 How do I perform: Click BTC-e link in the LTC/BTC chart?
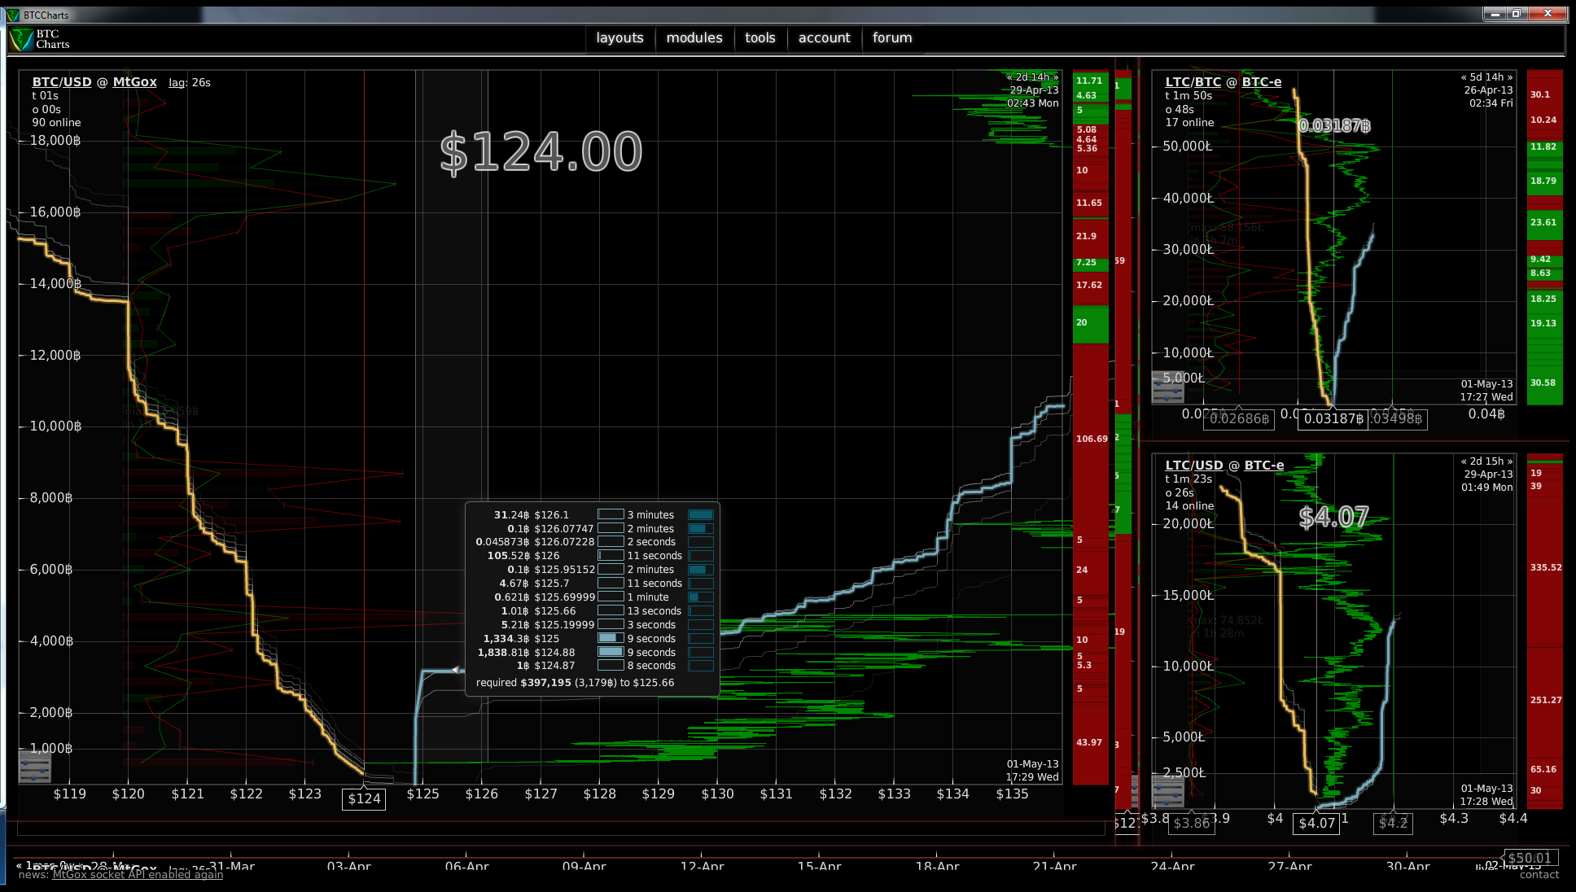click(x=1261, y=81)
